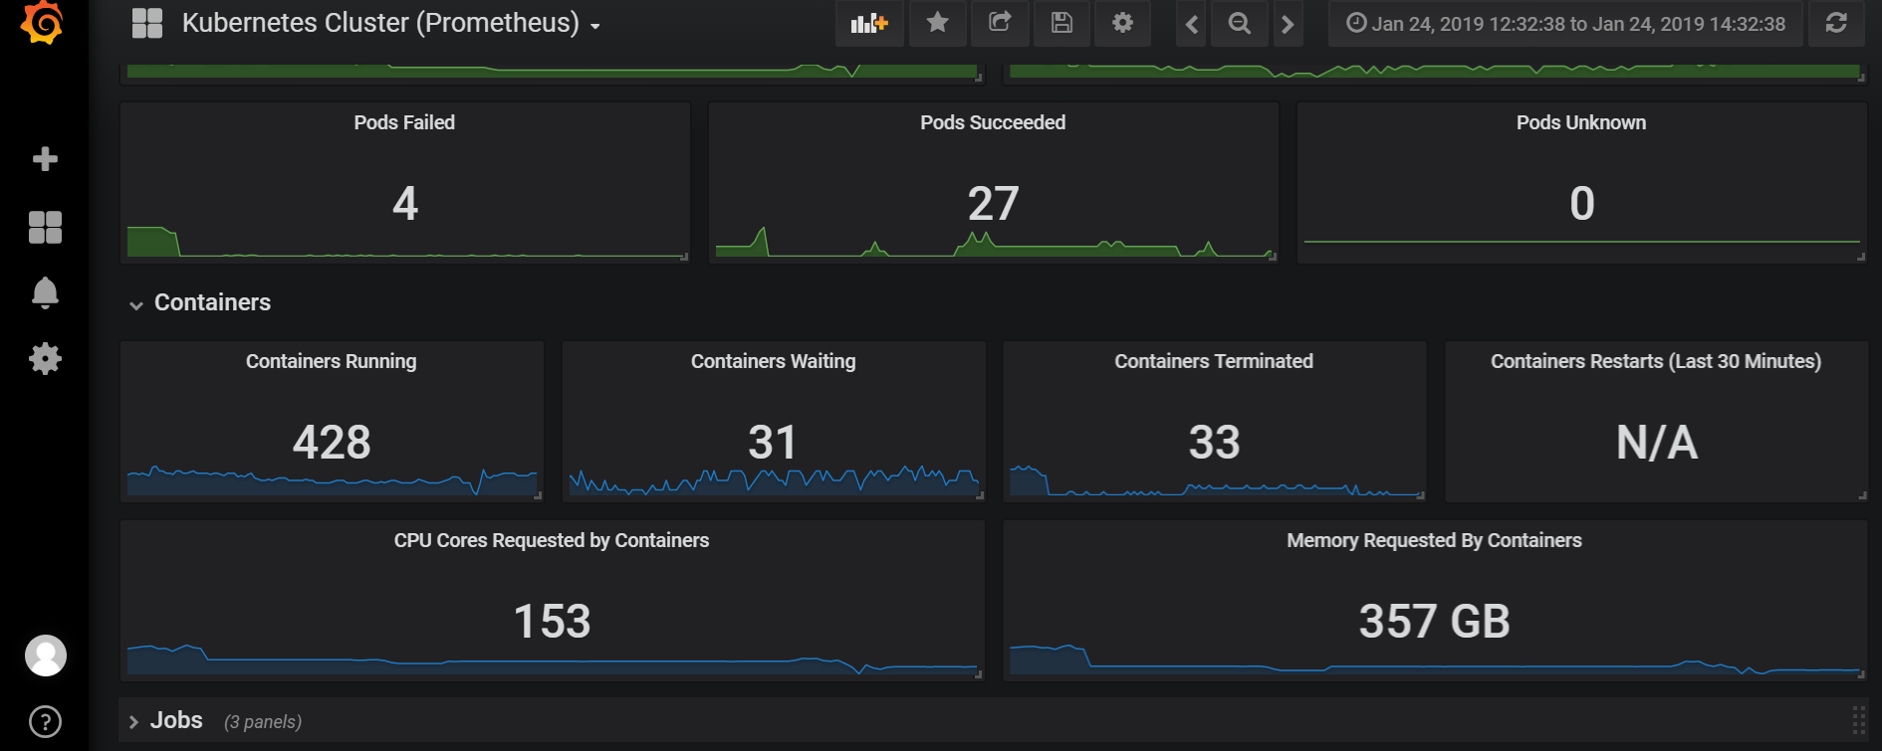The height and width of the screenshot is (751, 1882).
Task: Click the Pods Failed value 4
Action: point(405,204)
